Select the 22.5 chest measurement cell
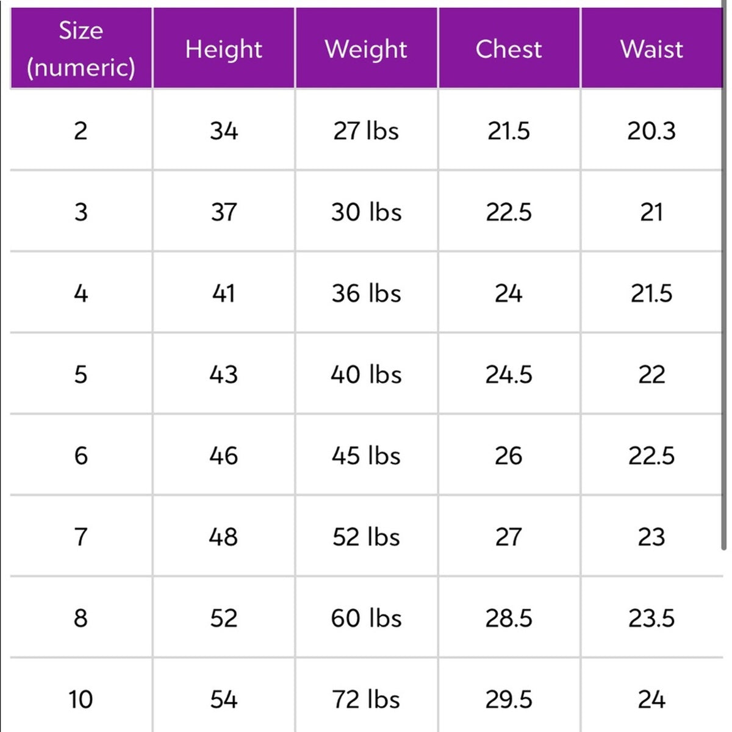Screen dimensions: 732x732 (x=509, y=211)
